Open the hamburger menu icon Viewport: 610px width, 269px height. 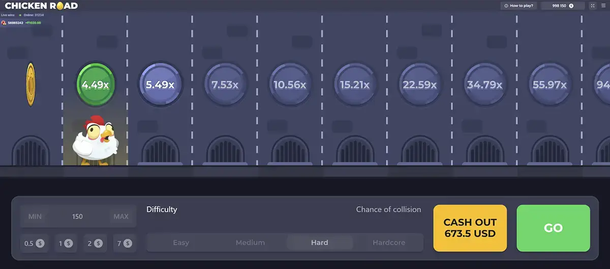[603, 6]
